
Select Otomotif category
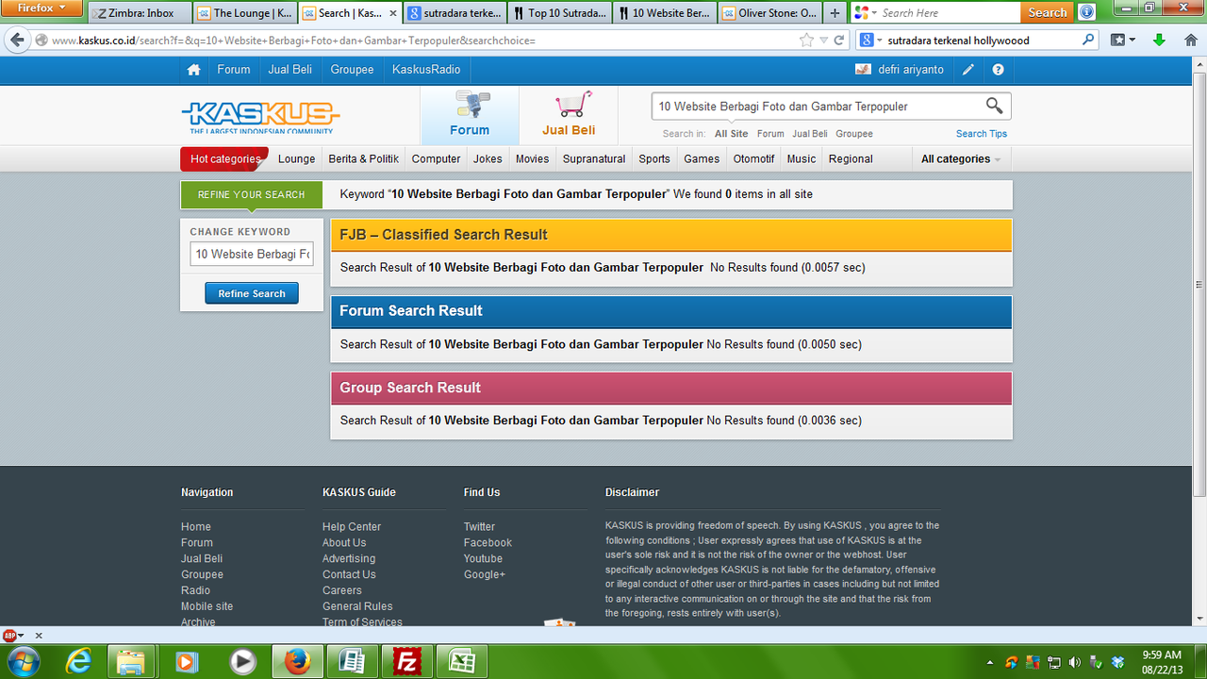tap(753, 158)
